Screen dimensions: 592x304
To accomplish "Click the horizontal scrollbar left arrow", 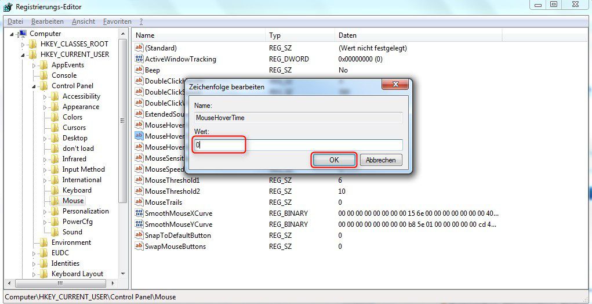I will 9,283.
